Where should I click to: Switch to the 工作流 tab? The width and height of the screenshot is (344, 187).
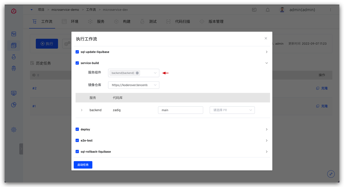[x=42, y=21]
